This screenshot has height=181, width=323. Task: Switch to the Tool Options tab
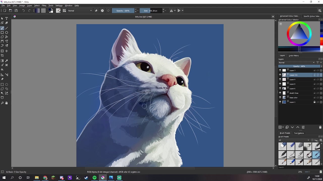(299, 133)
